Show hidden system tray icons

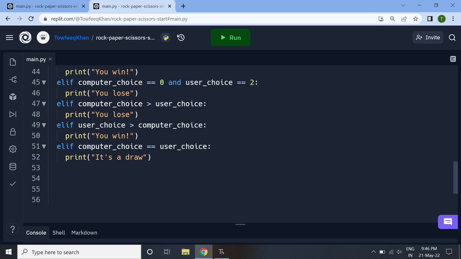(x=373, y=252)
